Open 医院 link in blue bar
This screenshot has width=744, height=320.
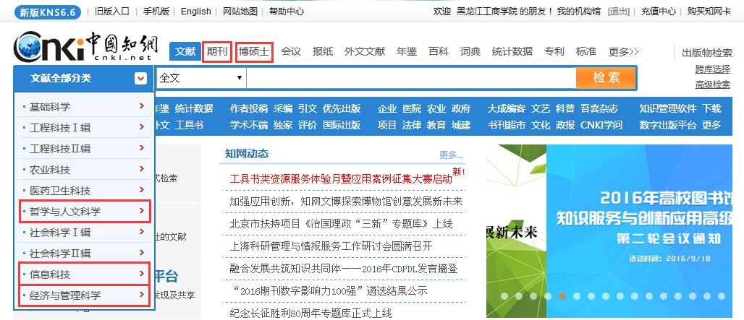tap(412, 108)
